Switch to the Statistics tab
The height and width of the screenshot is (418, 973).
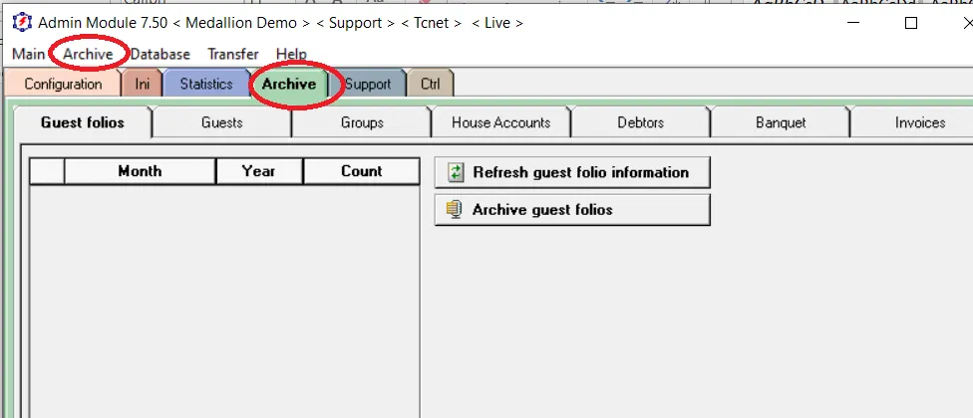(x=206, y=85)
